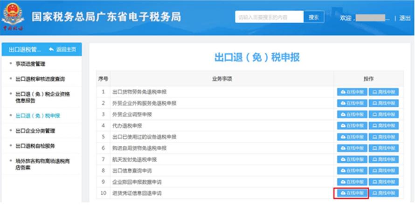Open 出口退税审核进度查询 in sidebar
Viewport: 415px width, 206px height.
tap(40, 79)
